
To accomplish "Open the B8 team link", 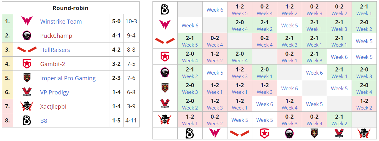I will (x=43, y=121).
